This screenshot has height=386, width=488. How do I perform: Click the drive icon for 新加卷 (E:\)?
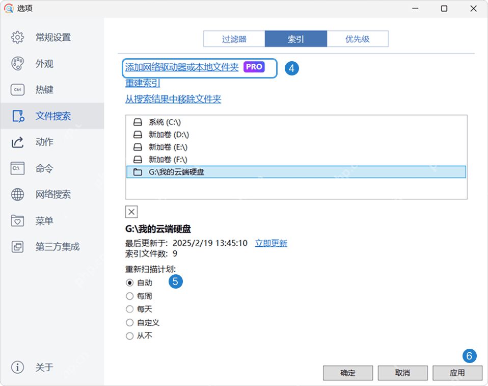[x=138, y=147]
